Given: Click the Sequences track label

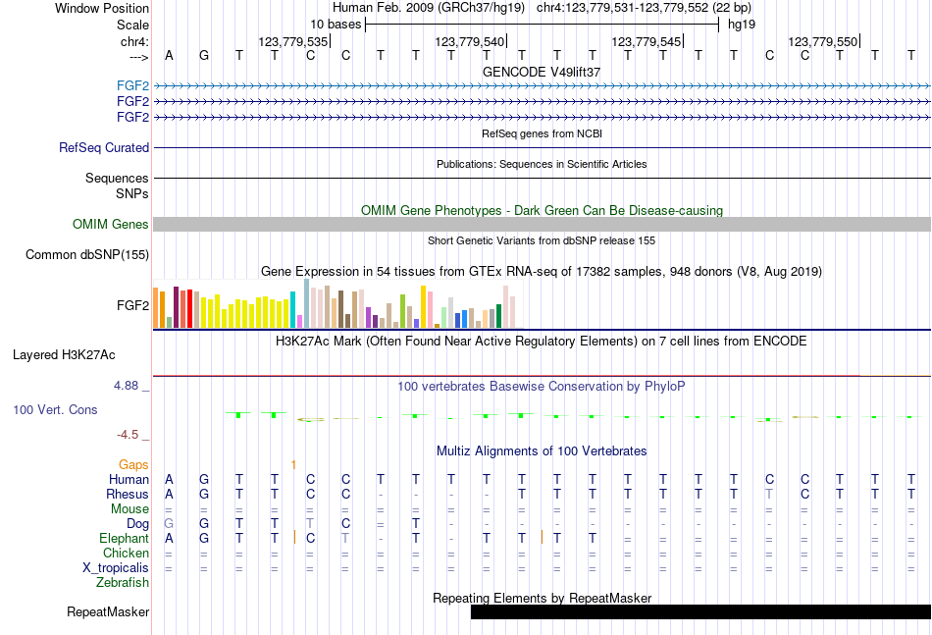Looking at the screenshot, I should 117,178.
